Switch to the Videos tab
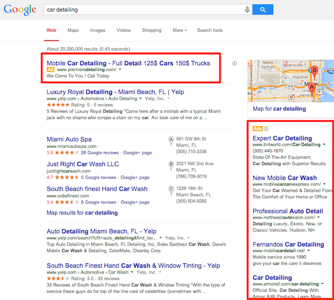The width and height of the screenshot is (334, 300). pyautogui.click(x=123, y=30)
